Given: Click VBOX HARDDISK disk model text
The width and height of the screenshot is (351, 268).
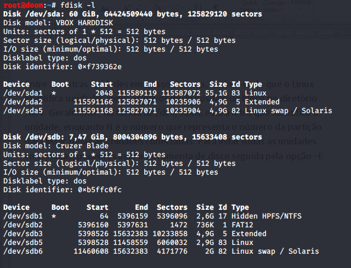Looking at the screenshot, I should click(x=83, y=23).
